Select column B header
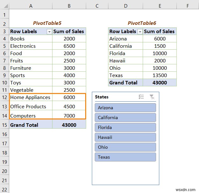 pyautogui.click(x=69, y=6)
